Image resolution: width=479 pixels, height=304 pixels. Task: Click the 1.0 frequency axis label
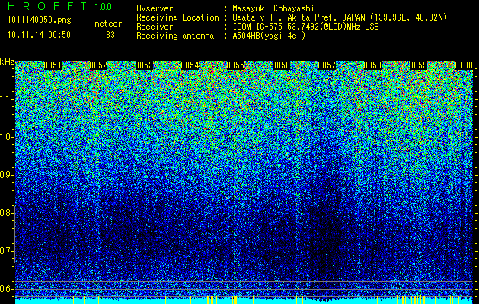pyautogui.click(x=6, y=137)
